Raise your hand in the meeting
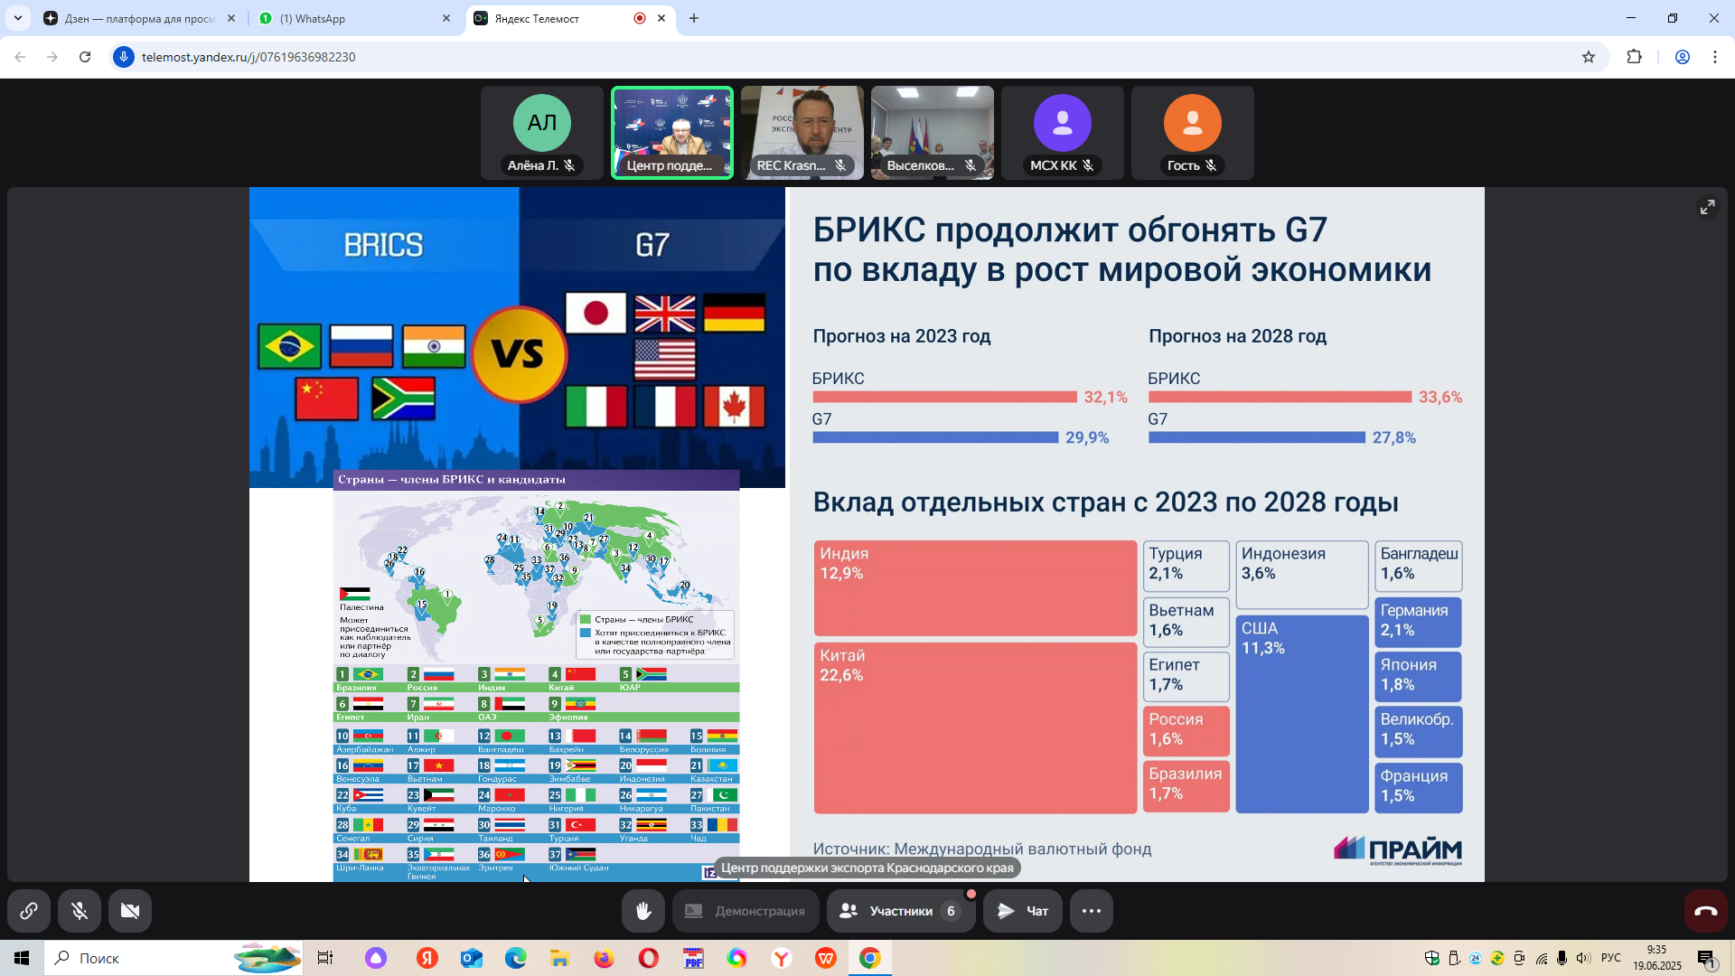Screen dimensions: 1735x976 [643, 911]
